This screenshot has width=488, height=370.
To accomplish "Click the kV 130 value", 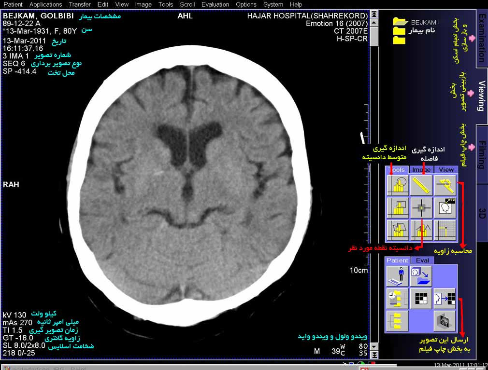I will click(14, 315).
